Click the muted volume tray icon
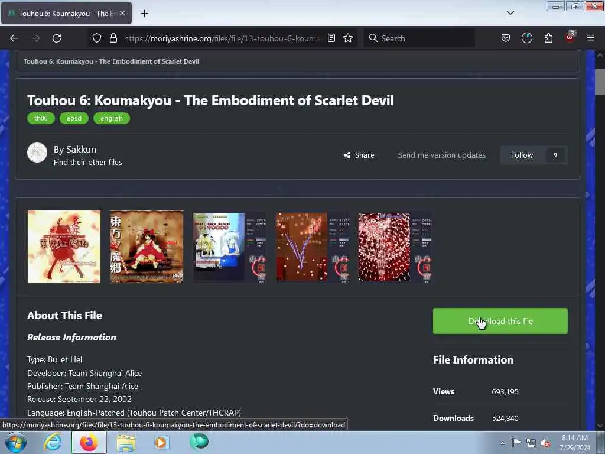 pyautogui.click(x=545, y=443)
